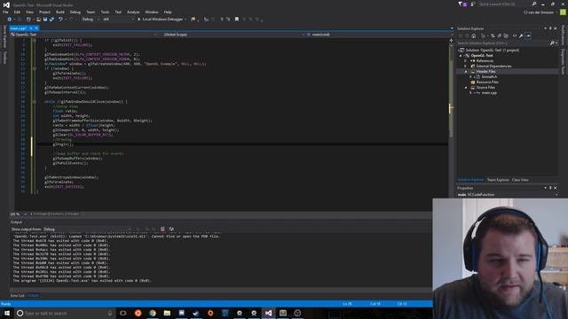Viewport: 568px width, 319px height.
Task: Click Solution Explorer Show All Files icon
Action: 506,35
